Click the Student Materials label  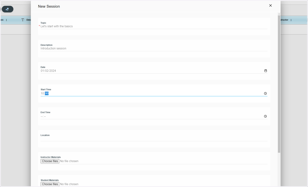pos(50,180)
